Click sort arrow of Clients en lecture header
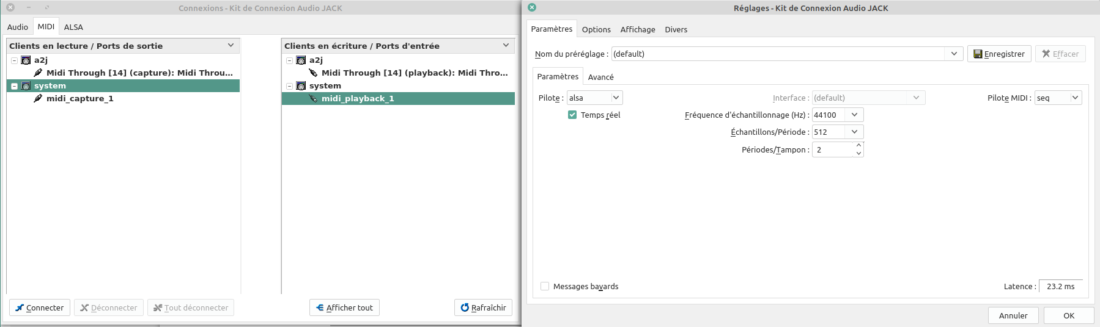The height and width of the screenshot is (327, 1100). pos(231,45)
